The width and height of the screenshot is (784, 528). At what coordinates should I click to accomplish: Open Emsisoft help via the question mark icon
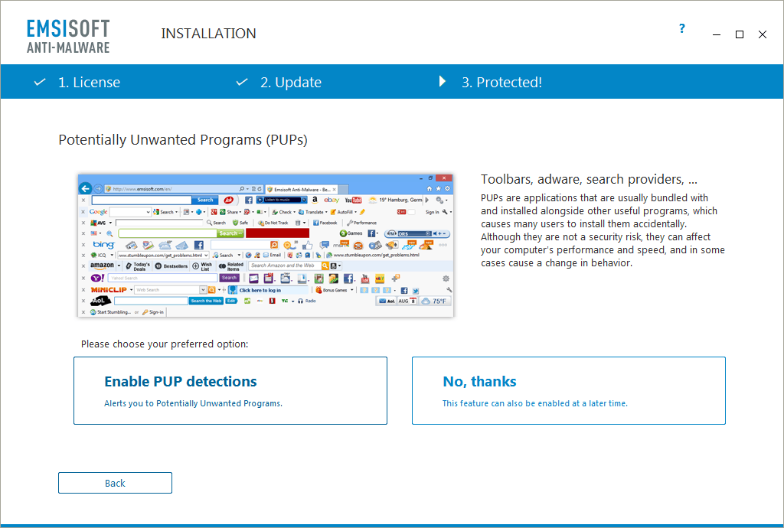(x=681, y=28)
